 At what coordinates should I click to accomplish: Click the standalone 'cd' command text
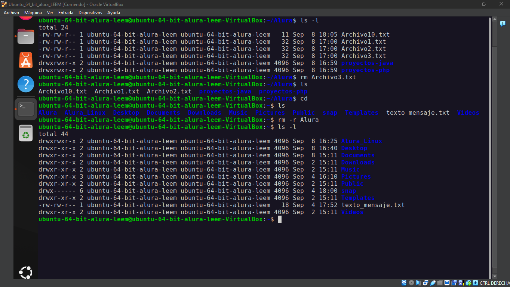(x=304, y=98)
